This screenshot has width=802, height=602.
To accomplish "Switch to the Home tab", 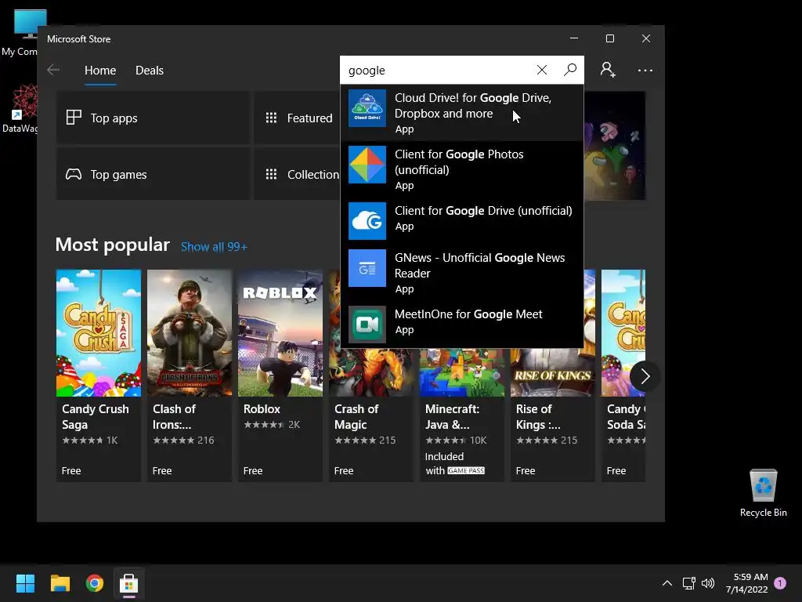I will pyautogui.click(x=100, y=70).
